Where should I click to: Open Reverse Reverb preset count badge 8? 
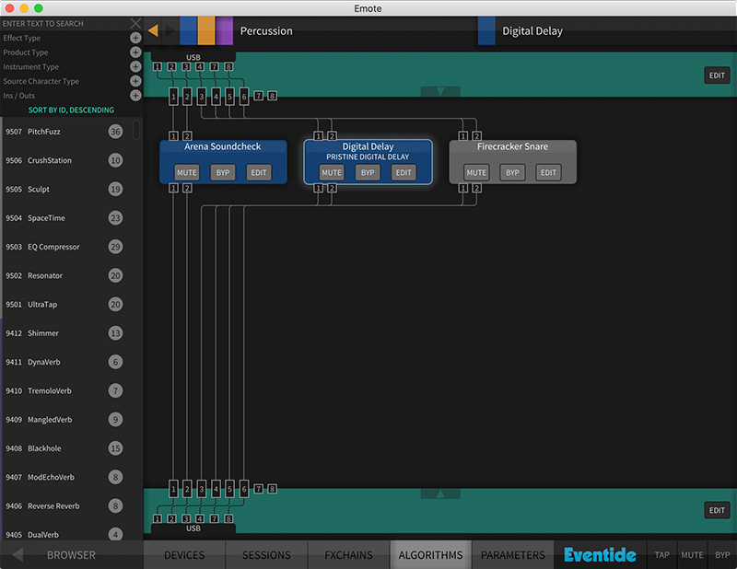tap(116, 506)
